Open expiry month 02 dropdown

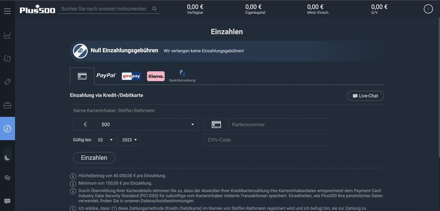(105, 140)
